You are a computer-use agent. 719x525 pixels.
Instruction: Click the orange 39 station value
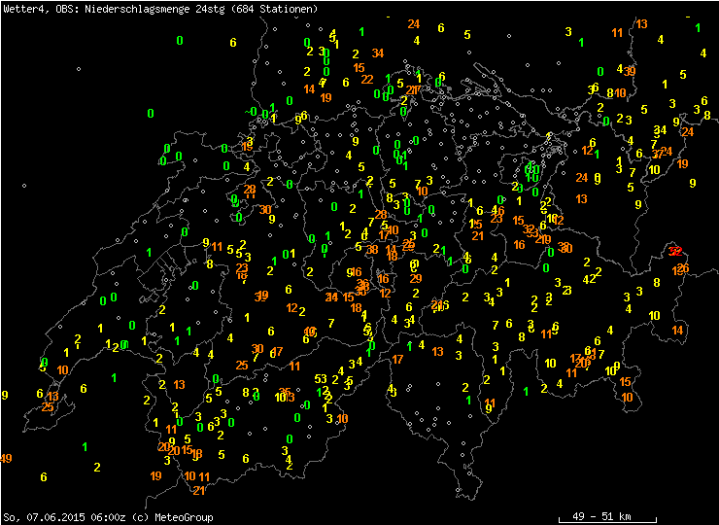[630, 71]
